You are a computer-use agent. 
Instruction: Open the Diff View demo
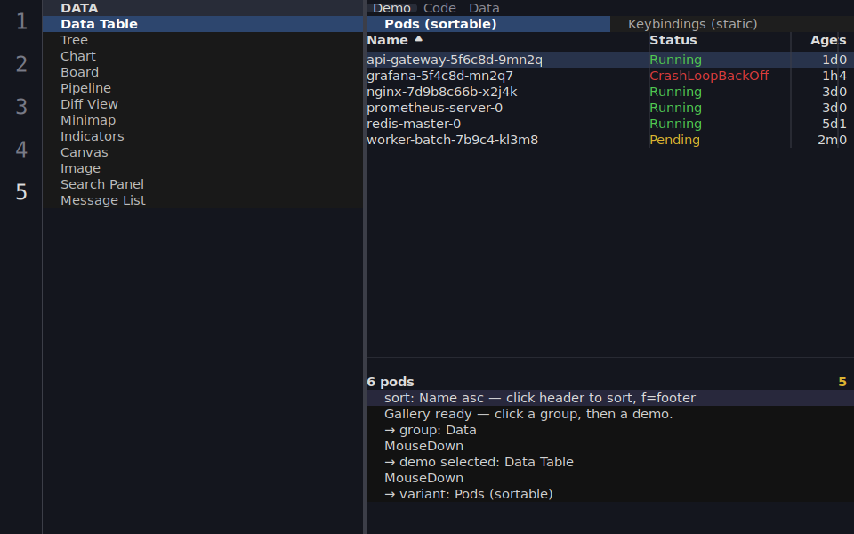(x=203, y=104)
